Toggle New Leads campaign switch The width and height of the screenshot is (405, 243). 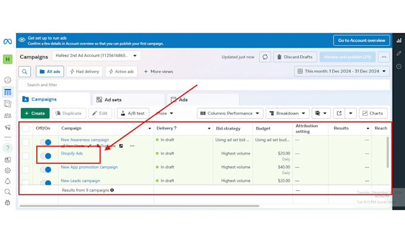[x=46, y=182]
